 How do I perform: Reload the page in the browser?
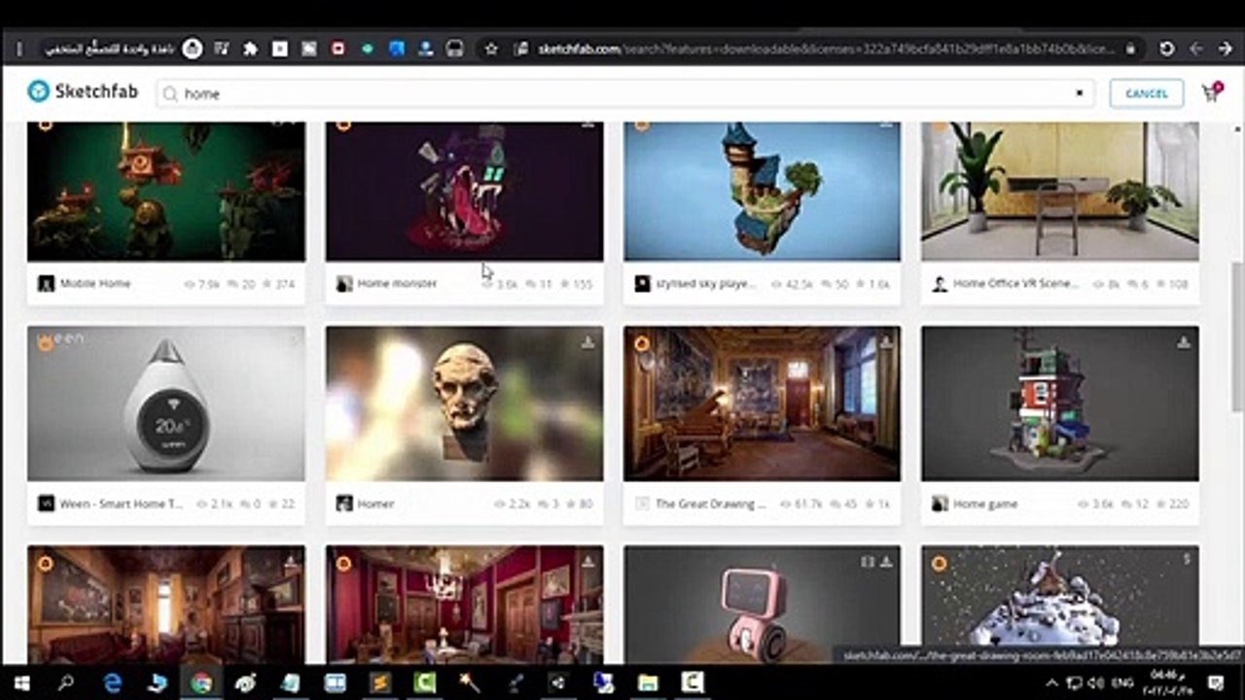[1167, 49]
